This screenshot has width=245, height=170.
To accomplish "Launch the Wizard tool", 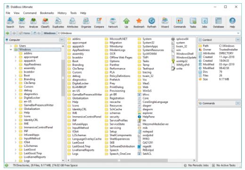I will coord(165,23).
